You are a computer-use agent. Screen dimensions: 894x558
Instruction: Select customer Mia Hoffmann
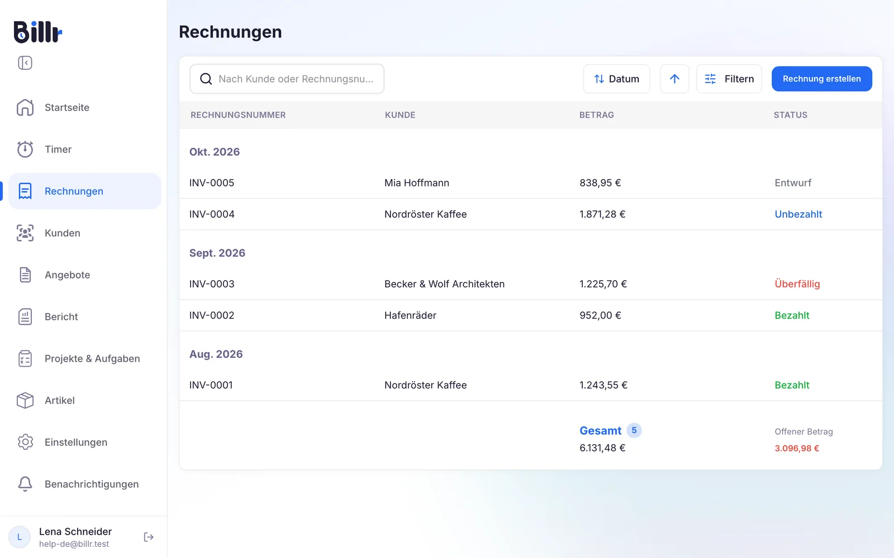click(417, 183)
